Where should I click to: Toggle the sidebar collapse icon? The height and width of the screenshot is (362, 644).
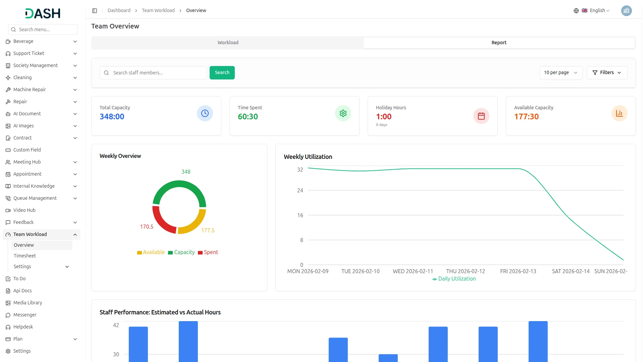[x=95, y=11]
